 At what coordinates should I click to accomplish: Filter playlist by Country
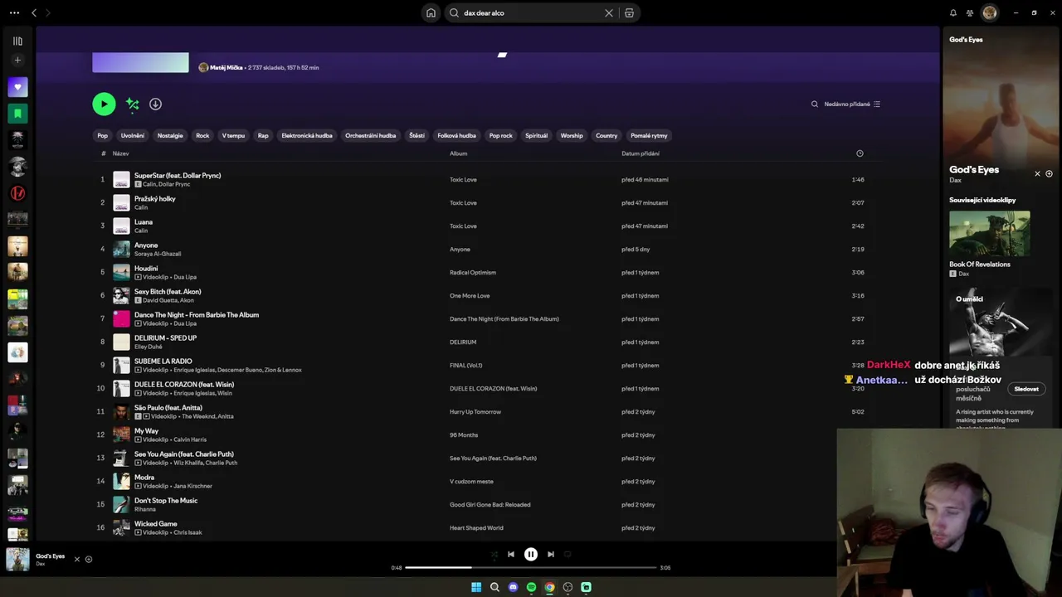tap(607, 136)
